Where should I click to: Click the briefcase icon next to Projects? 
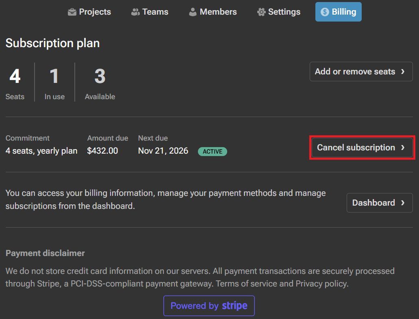click(x=72, y=12)
